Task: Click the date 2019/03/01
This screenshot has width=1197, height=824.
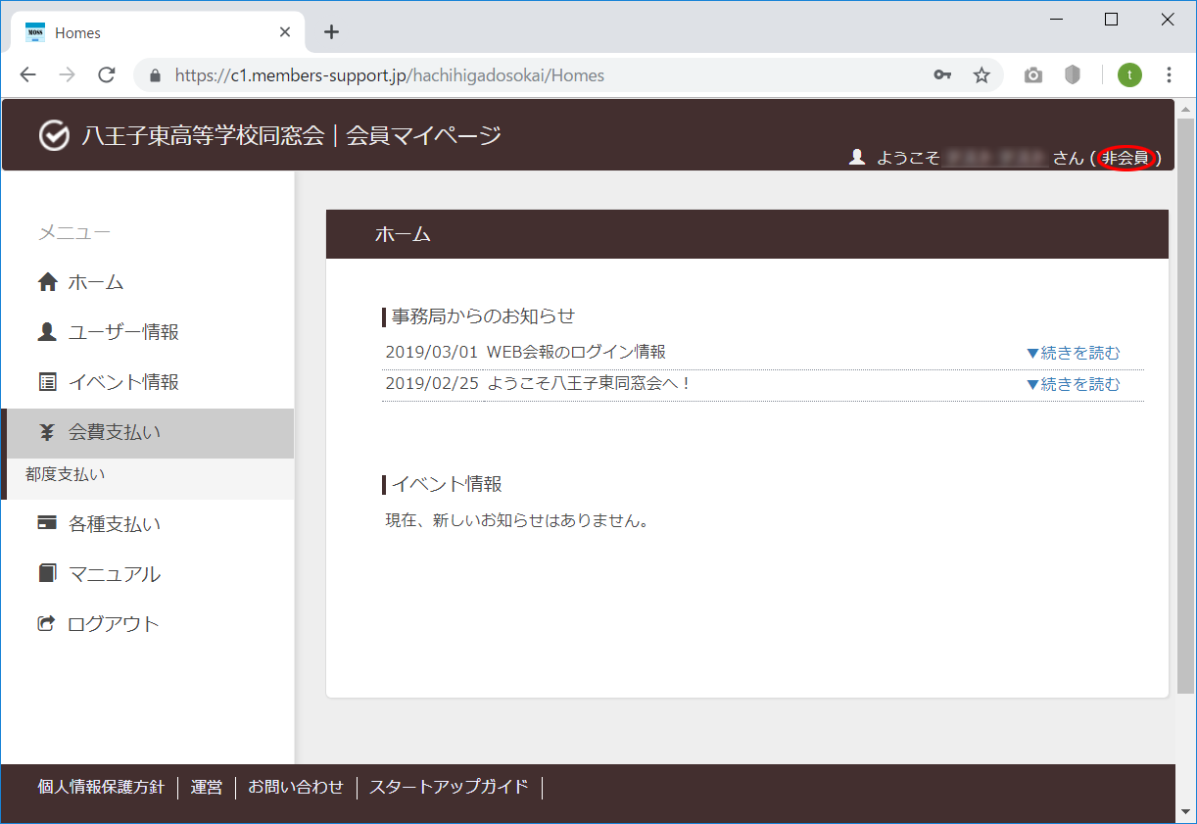Action: pyautogui.click(x=432, y=352)
